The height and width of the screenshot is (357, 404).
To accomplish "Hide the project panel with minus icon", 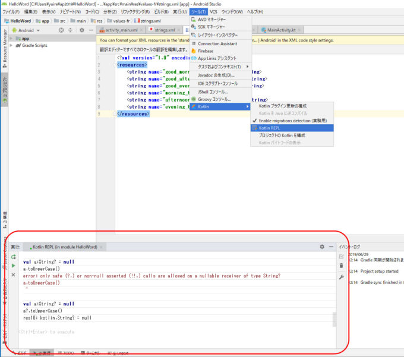I will pos(91,30).
